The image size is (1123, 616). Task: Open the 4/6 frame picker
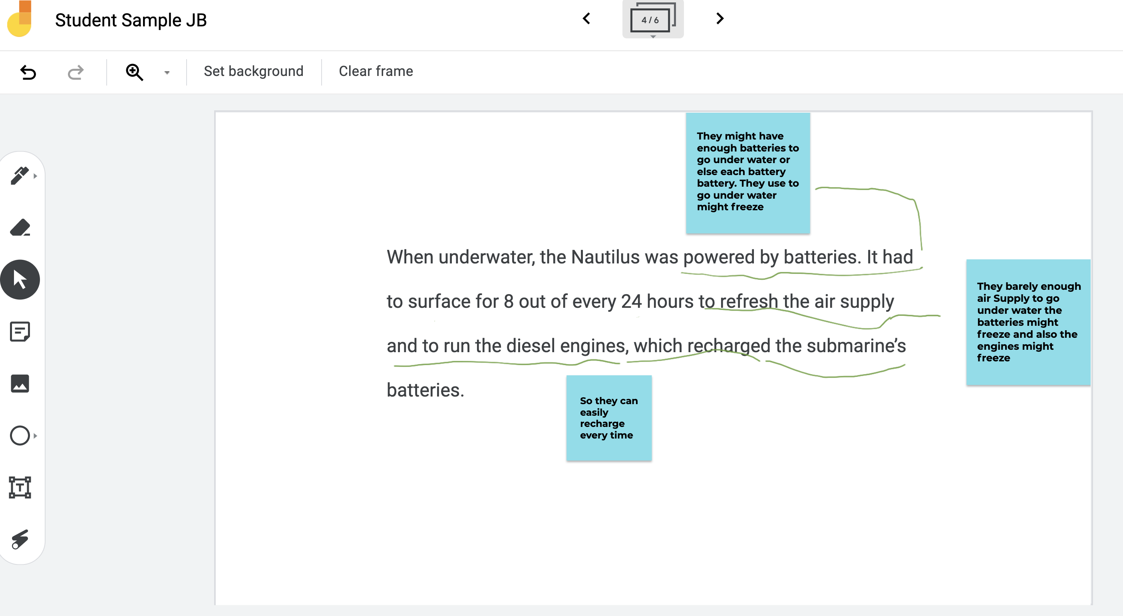coord(652,20)
